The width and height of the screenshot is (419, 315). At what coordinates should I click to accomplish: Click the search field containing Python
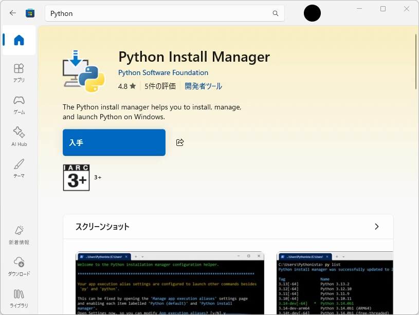point(154,13)
